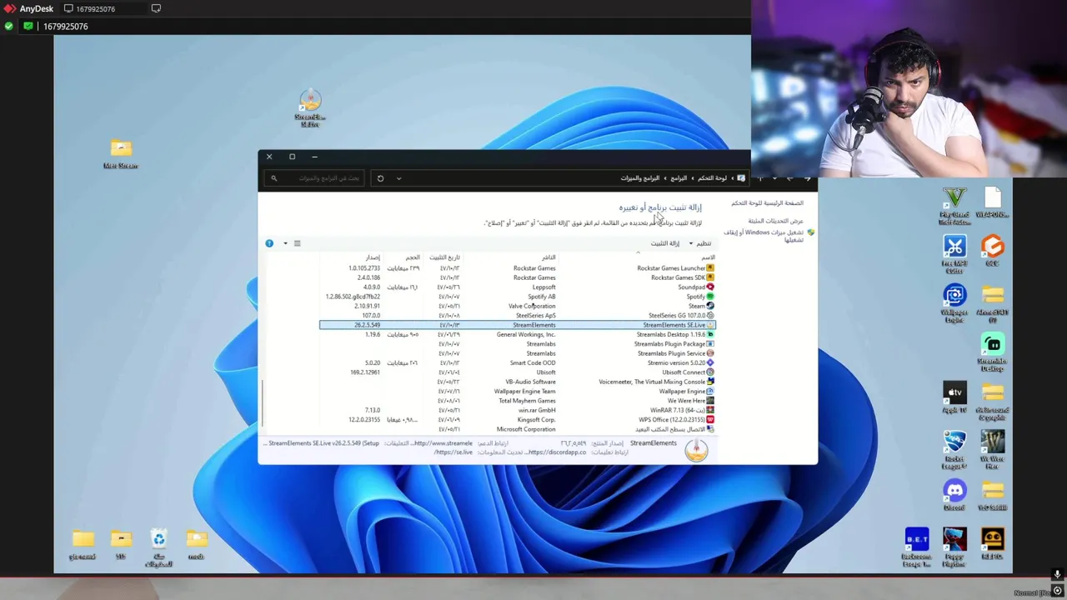Viewport: 1067px width, 600px height.
Task: Select the Spotify program icon in list
Action: point(710,297)
